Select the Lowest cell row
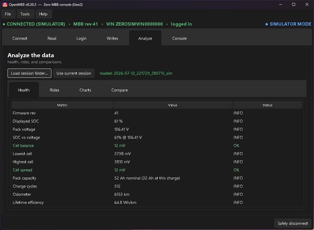Viewport: 314px width, 230px height. [x=157, y=154]
